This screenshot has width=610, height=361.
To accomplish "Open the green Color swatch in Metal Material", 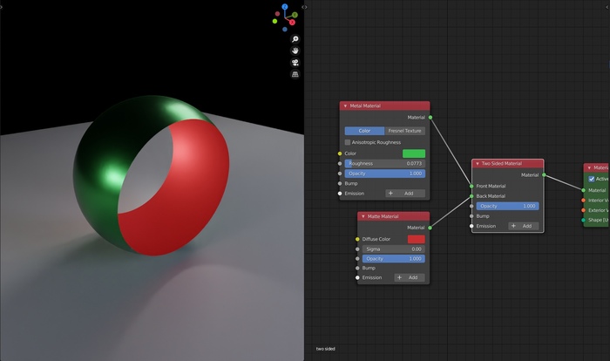I will click(x=414, y=153).
